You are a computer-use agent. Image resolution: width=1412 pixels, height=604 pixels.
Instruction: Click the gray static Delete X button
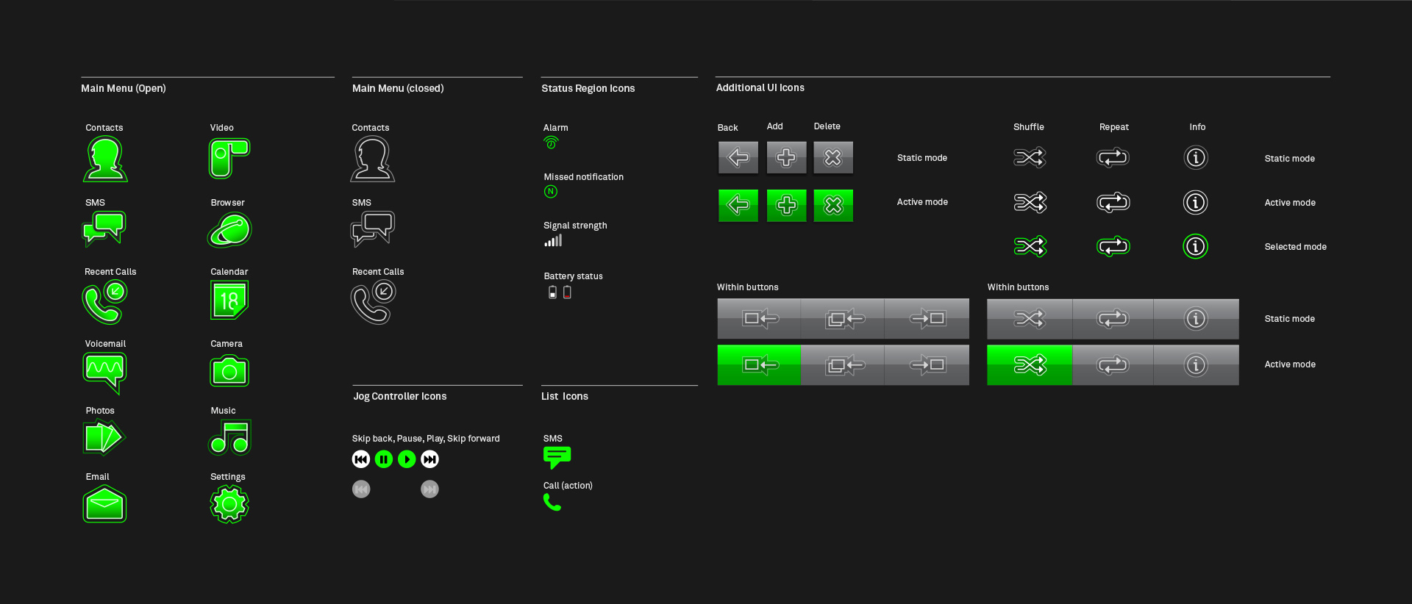click(x=833, y=158)
